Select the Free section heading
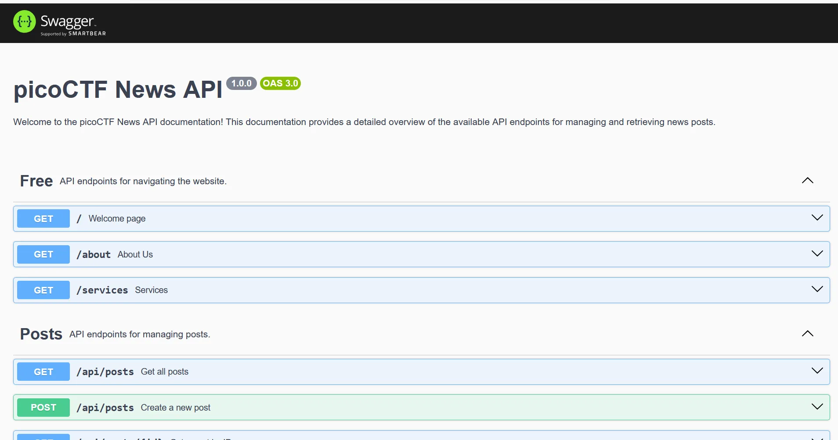This screenshot has width=838, height=440. click(x=36, y=181)
